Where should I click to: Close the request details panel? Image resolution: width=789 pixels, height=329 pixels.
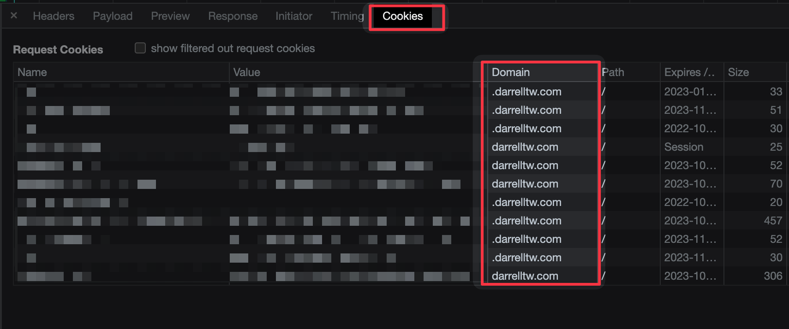point(14,16)
